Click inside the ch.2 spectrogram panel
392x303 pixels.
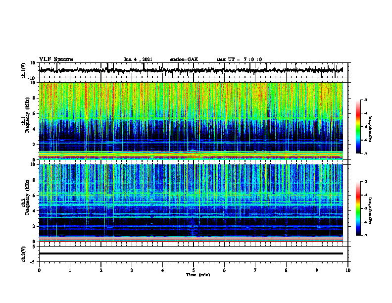coord(191,203)
